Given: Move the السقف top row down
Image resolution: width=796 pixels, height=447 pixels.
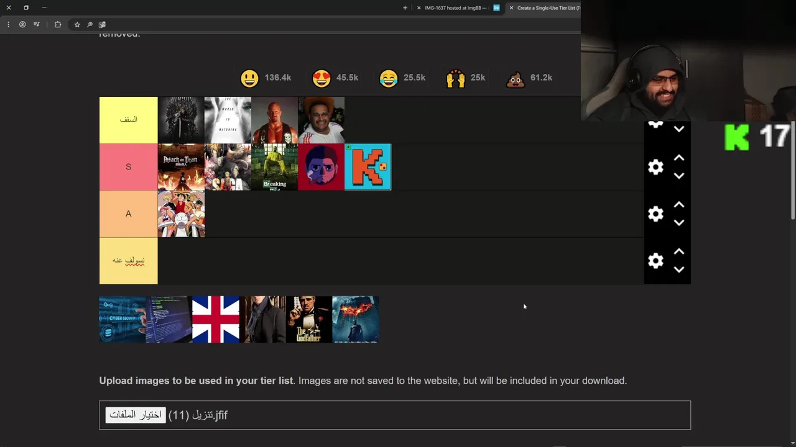Looking at the screenshot, I should [x=679, y=129].
